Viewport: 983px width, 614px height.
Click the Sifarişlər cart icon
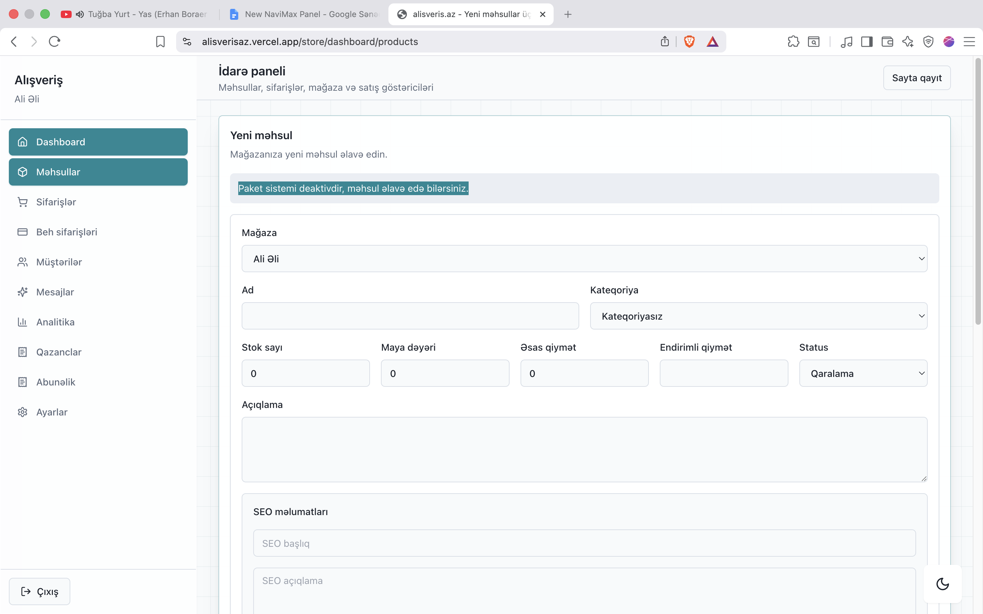(x=23, y=202)
